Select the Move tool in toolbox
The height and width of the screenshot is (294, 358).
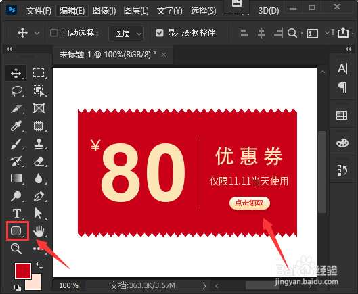(x=16, y=73)
